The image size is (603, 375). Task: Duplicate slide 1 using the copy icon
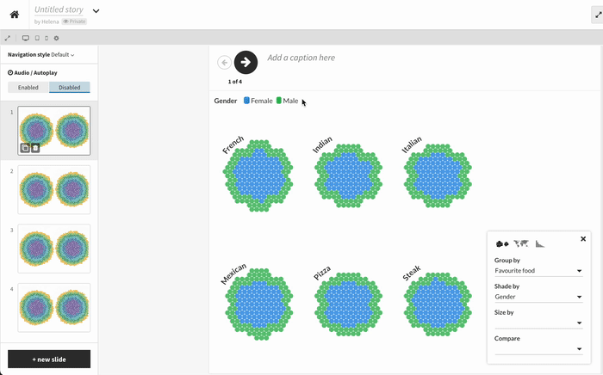tap(26, 148)
